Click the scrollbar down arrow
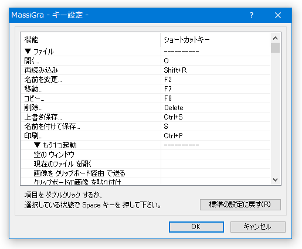 275,180
